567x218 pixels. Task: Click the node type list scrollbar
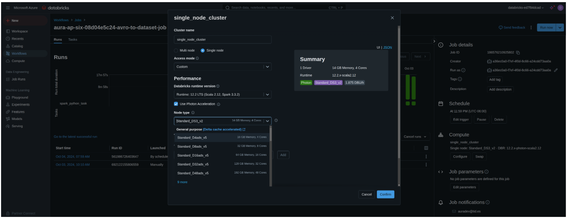(270, 134)
